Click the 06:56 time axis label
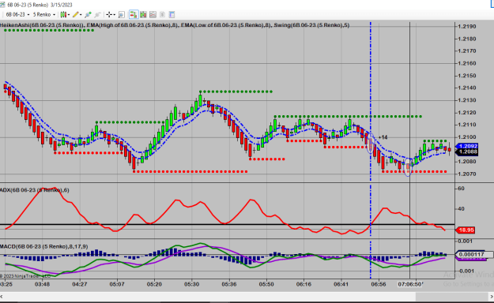494x303 pixels. point(378,284)
